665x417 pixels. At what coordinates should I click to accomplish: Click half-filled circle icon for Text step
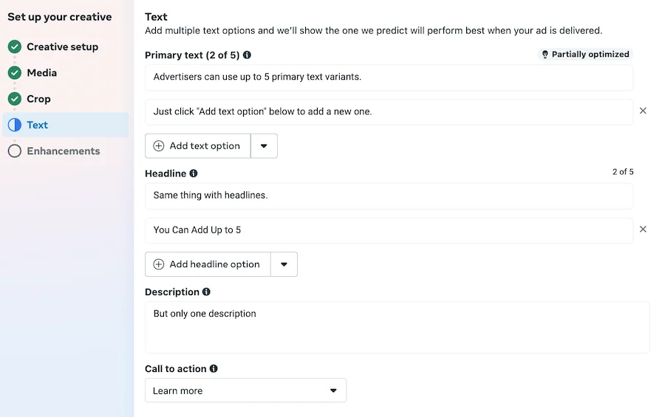point(15,125)
